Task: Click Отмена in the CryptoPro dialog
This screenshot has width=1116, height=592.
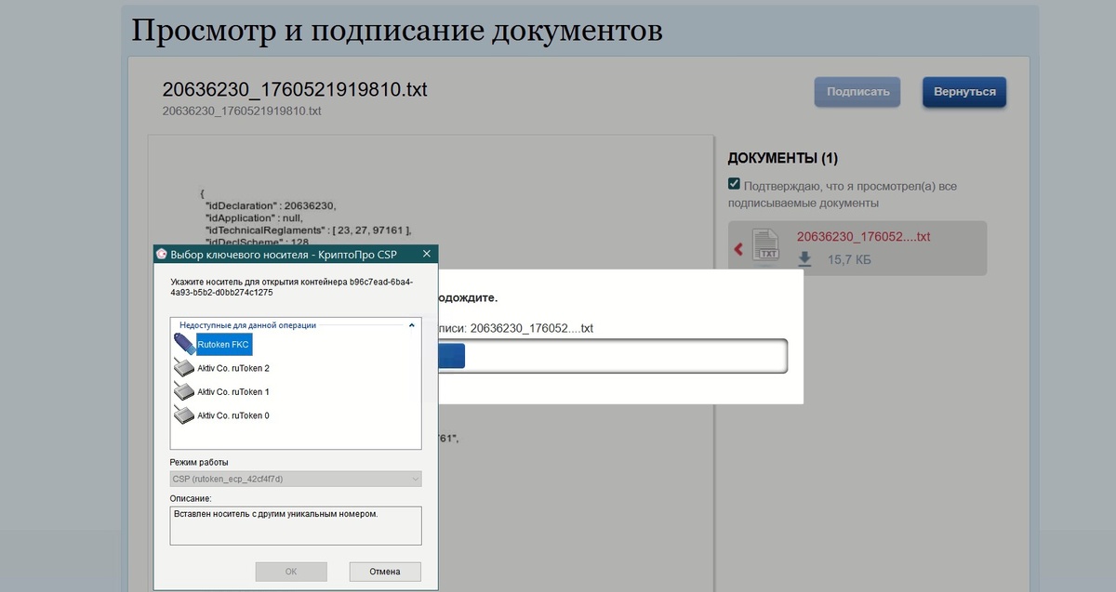Action: [385, 571]
